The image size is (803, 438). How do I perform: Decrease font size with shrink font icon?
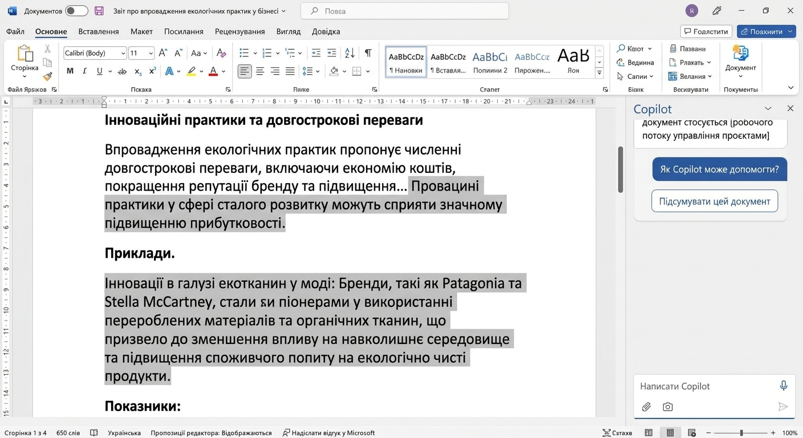click(178, 53)
